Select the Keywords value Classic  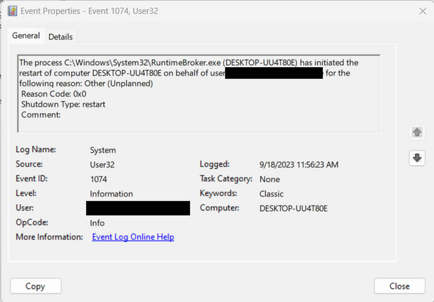[x=271, y=194]
